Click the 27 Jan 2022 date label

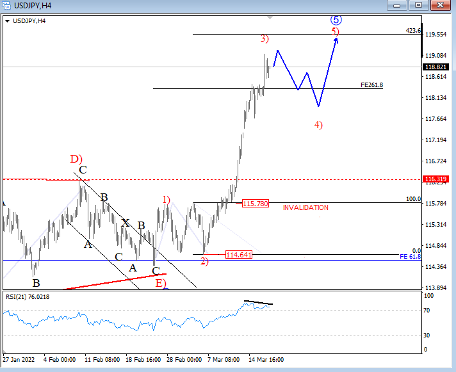pyautogui.click(x=19, y=359)
